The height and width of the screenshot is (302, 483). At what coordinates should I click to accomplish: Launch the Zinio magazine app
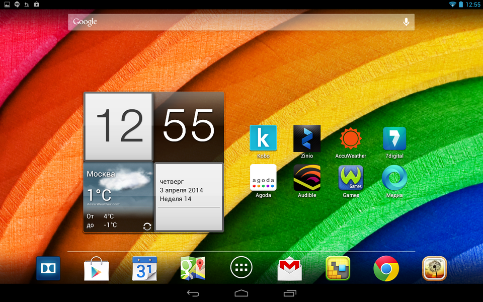307,138
